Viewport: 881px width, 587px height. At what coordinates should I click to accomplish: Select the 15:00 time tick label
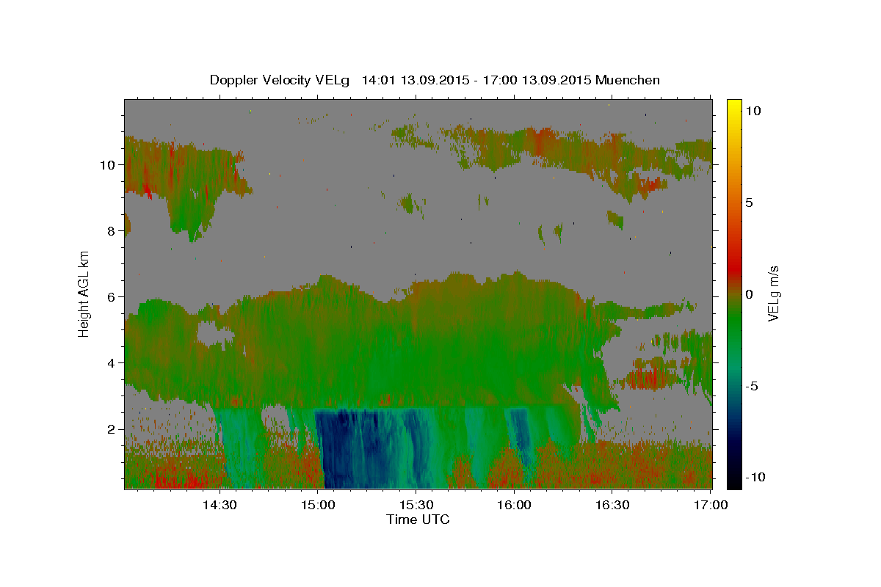(317, 505)
